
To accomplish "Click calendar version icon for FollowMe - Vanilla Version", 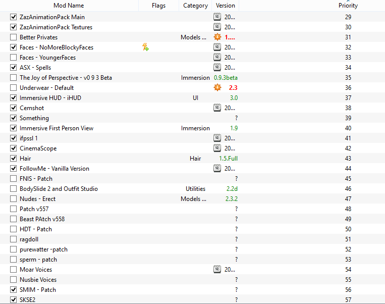I will tap(217, 168).
